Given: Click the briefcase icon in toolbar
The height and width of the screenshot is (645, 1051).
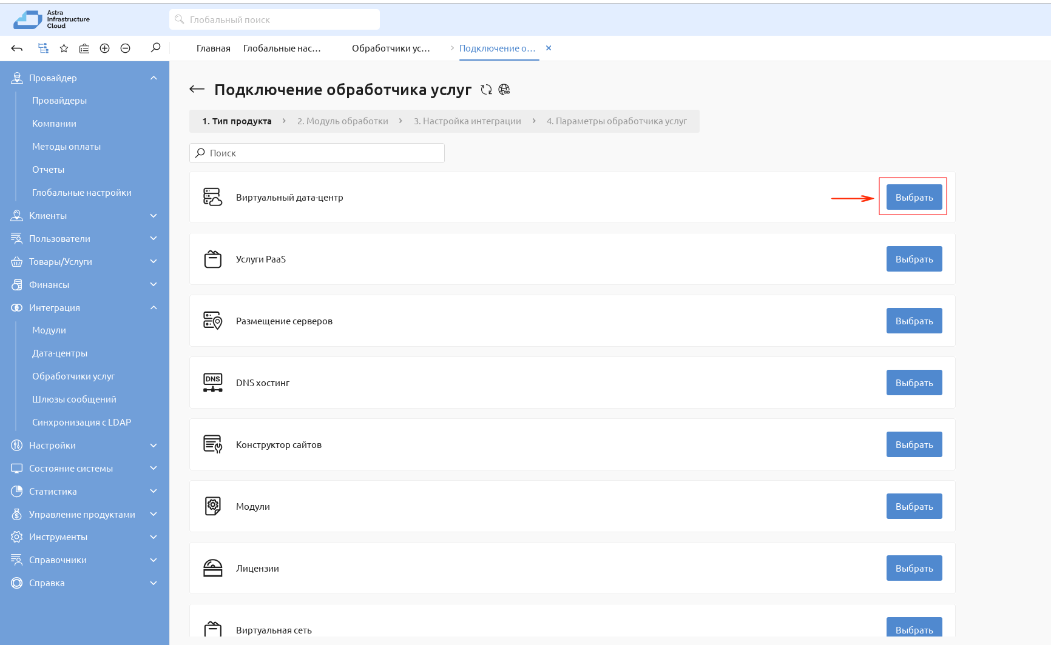Looking at the screenshot, I should [x=84, y=48].
